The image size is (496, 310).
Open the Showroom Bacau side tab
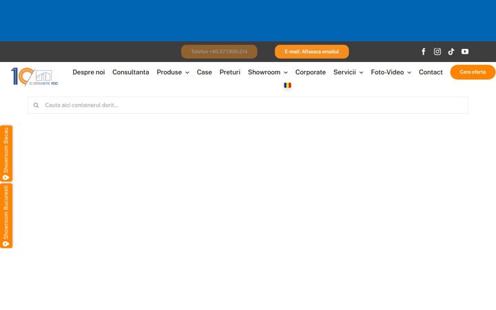[6, 154]
